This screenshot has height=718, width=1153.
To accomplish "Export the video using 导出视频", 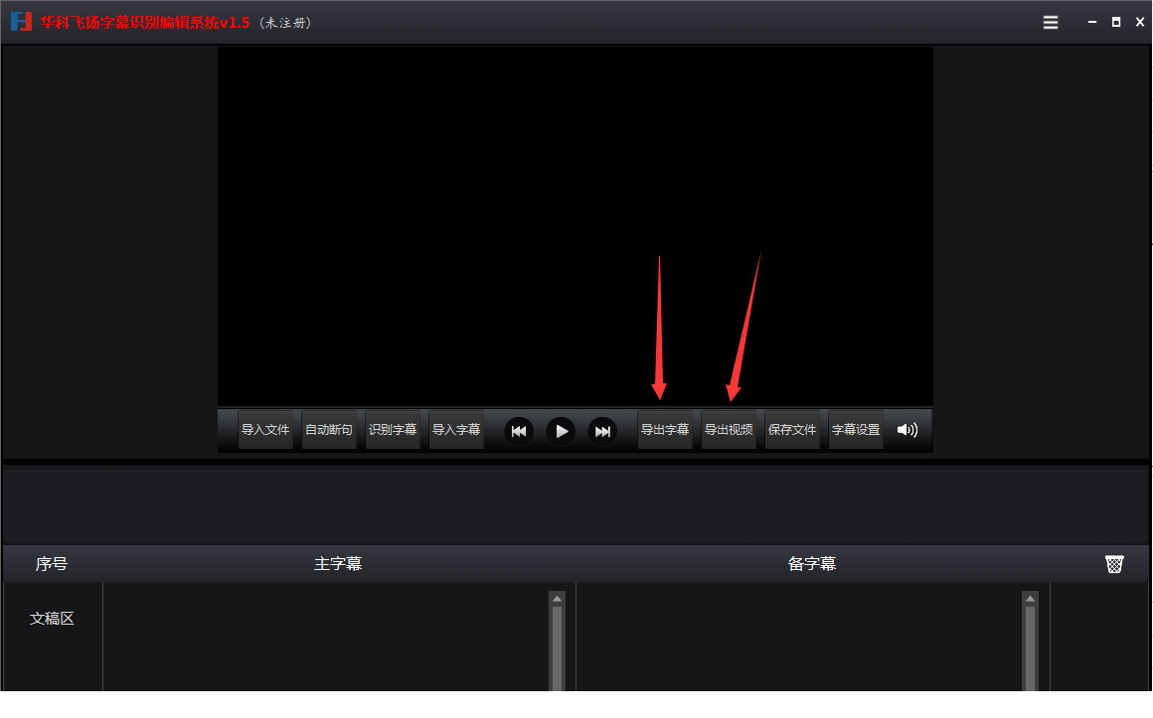I will pos(730,430).
